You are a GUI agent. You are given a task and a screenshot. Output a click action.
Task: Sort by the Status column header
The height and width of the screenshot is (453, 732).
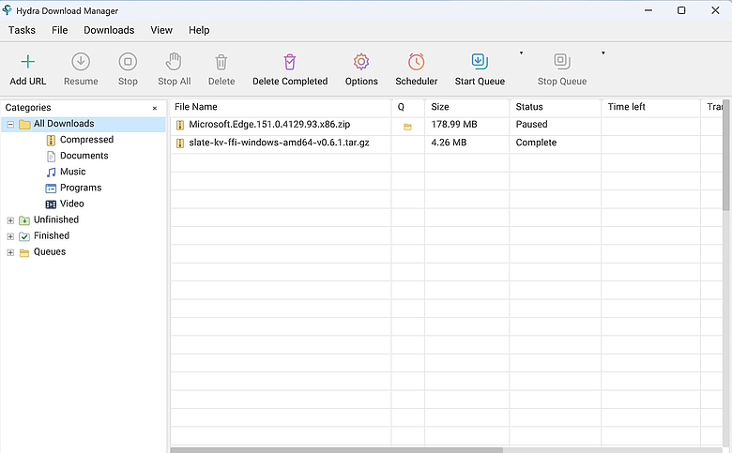coord(555,107)
